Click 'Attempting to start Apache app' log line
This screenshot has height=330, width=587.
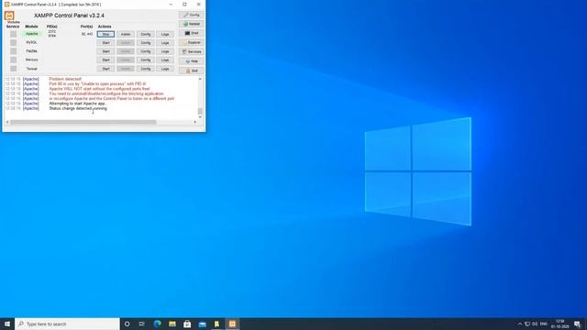click(77, 104)
